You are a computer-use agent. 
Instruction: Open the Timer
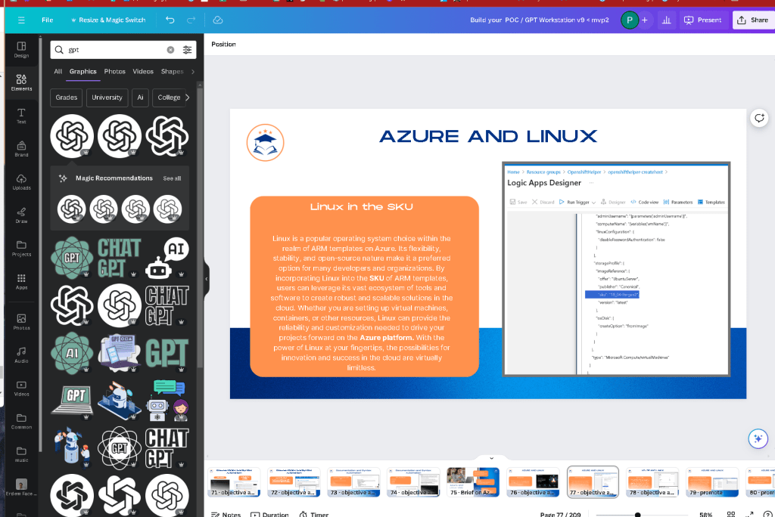(314, 514)
